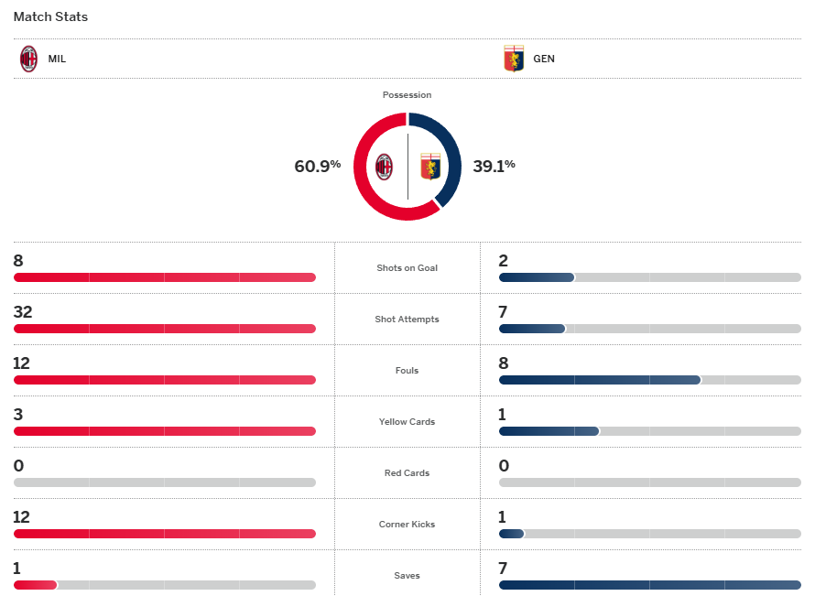
Task: Click Milan's red Shots on Goal bar
Action: tap(165, 277)
